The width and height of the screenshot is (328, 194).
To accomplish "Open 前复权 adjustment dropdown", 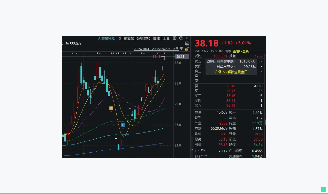I will coord(129,38).
